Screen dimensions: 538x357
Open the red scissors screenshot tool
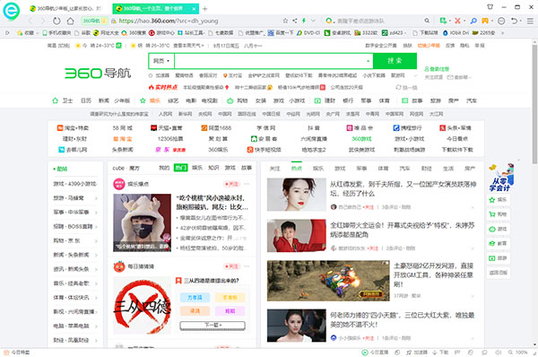coord(457,21)
